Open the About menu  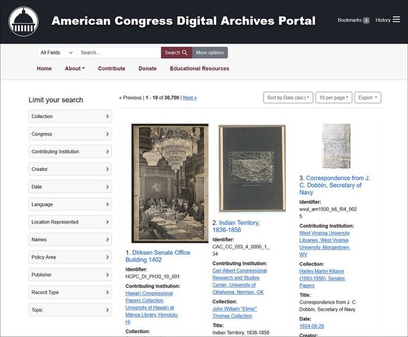click(x=74, y=68)
